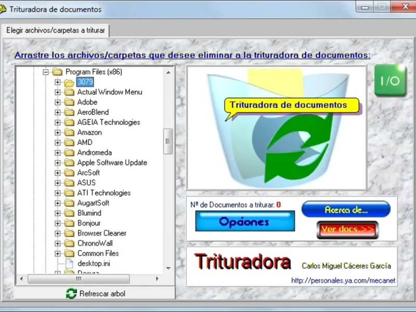Click the Bonjour folder icon
This screenshot has width=416, height=312.
pyautogui.click(x=69, y=223)
